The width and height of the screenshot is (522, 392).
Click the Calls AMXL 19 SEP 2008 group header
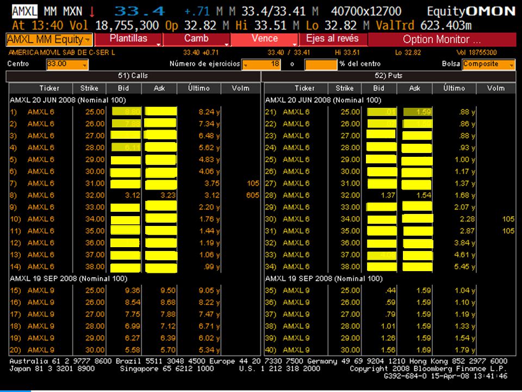[69, 279]
